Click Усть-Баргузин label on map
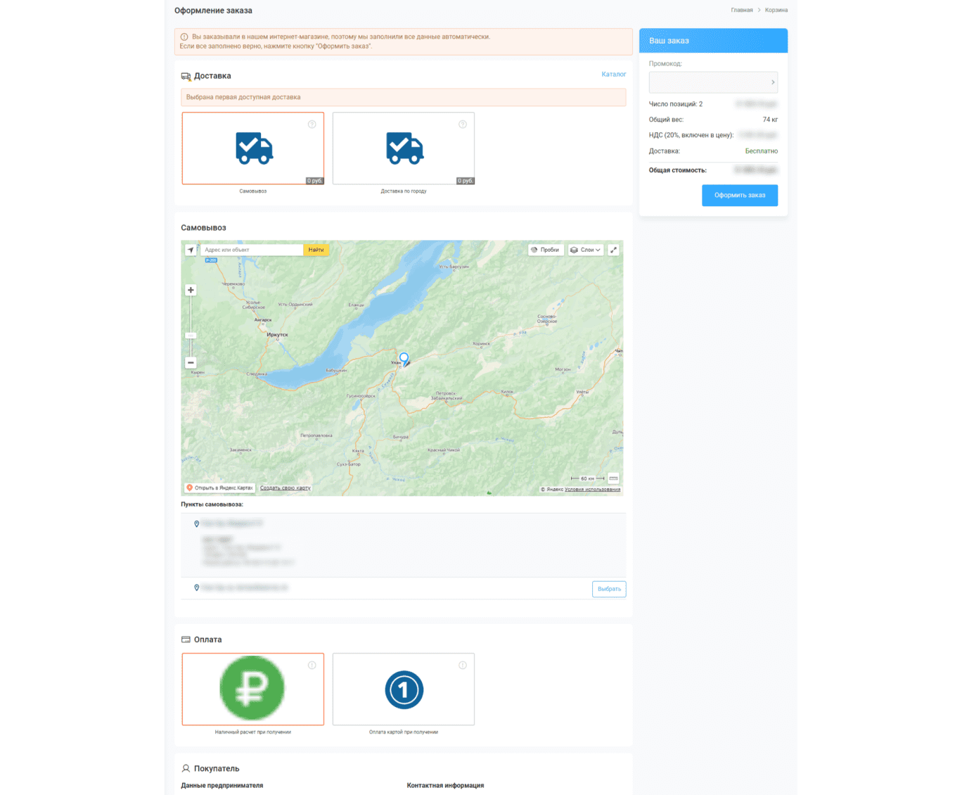The width and height of the screenshot is (962, 795). 454,267
